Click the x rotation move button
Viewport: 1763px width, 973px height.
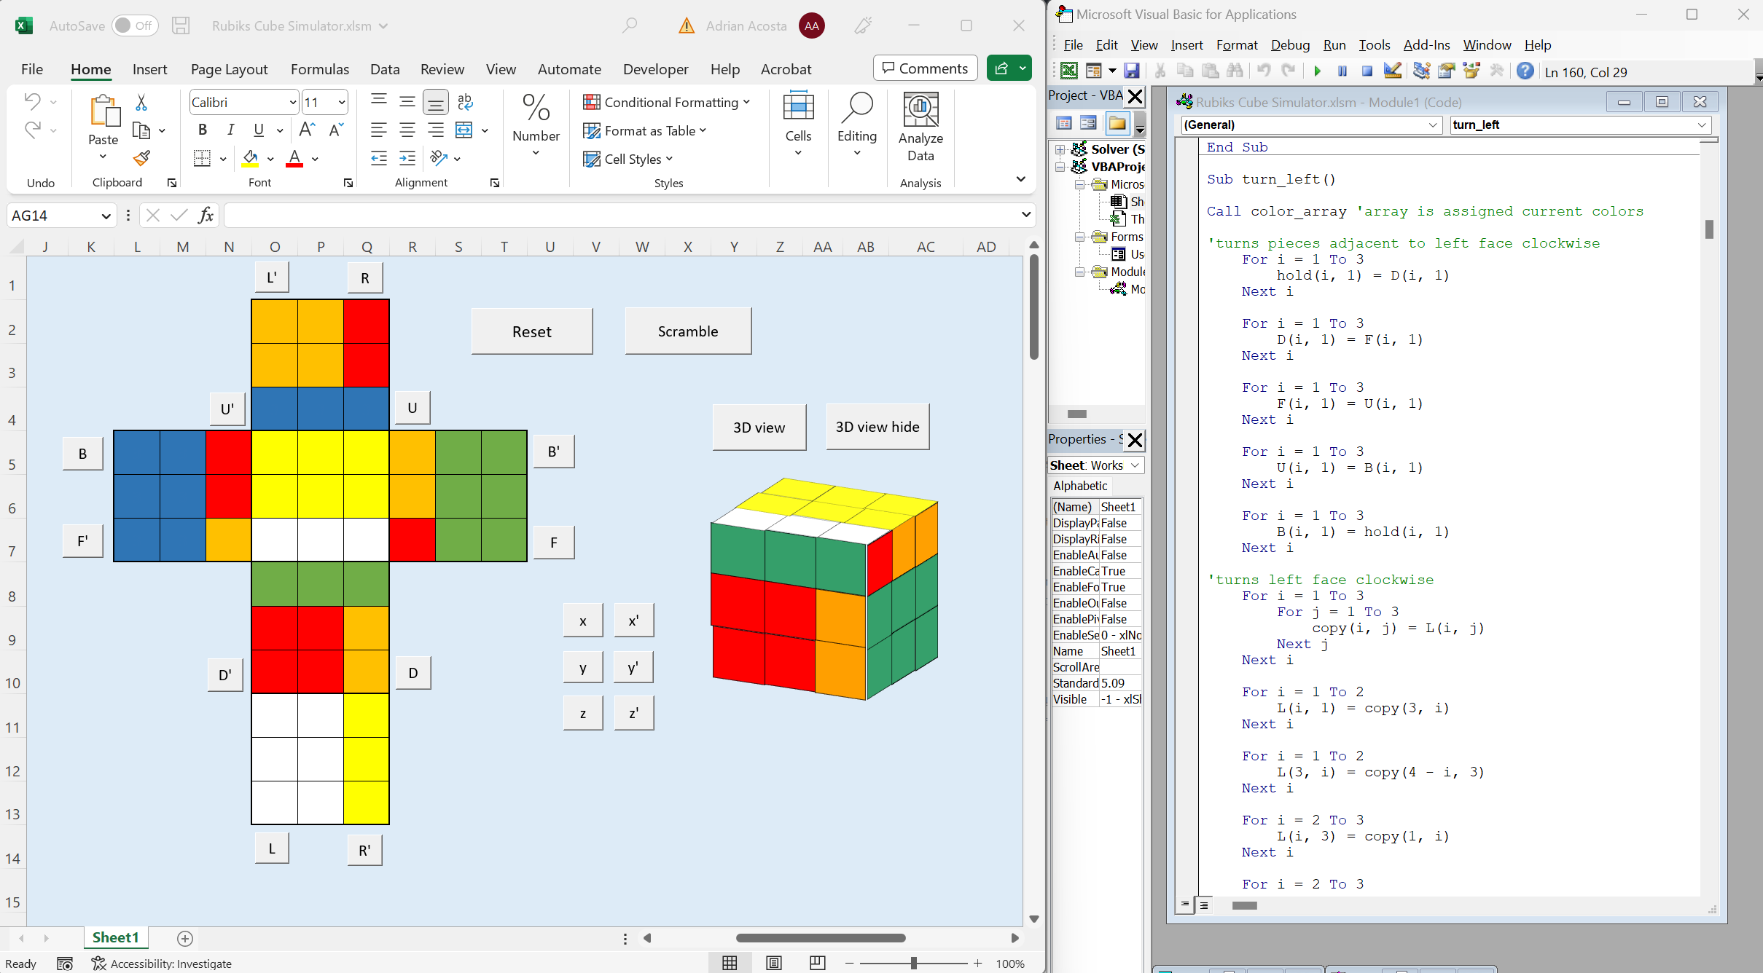(x=582, y=621)
